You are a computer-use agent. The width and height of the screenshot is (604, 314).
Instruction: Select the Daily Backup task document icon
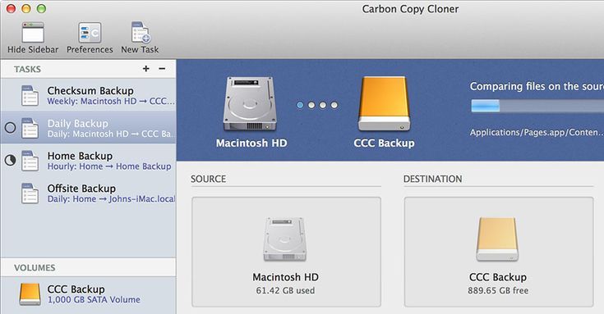(x=30, y=128)
